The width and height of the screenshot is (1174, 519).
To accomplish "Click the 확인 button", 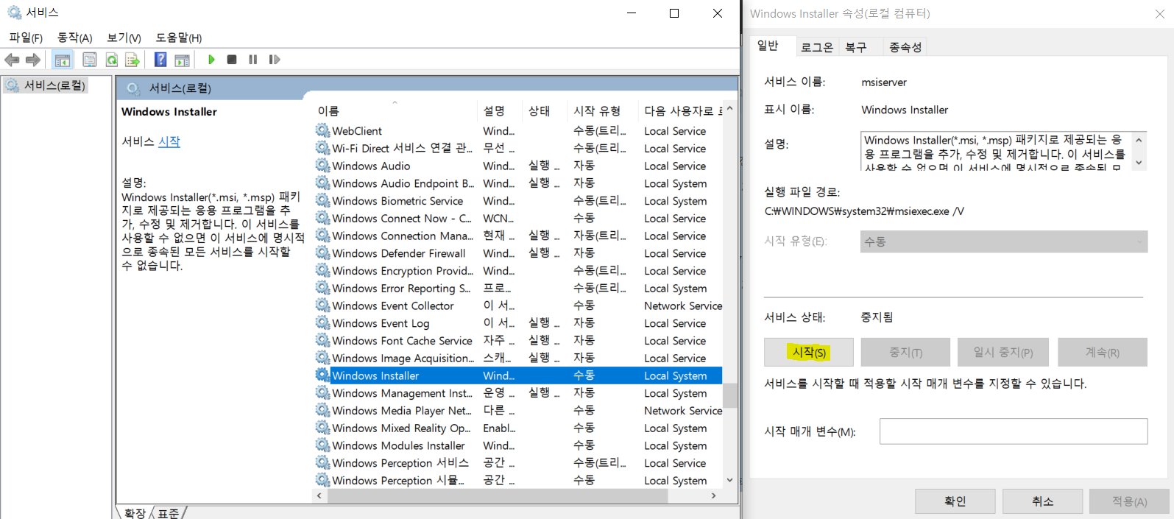I will (955, 501).
